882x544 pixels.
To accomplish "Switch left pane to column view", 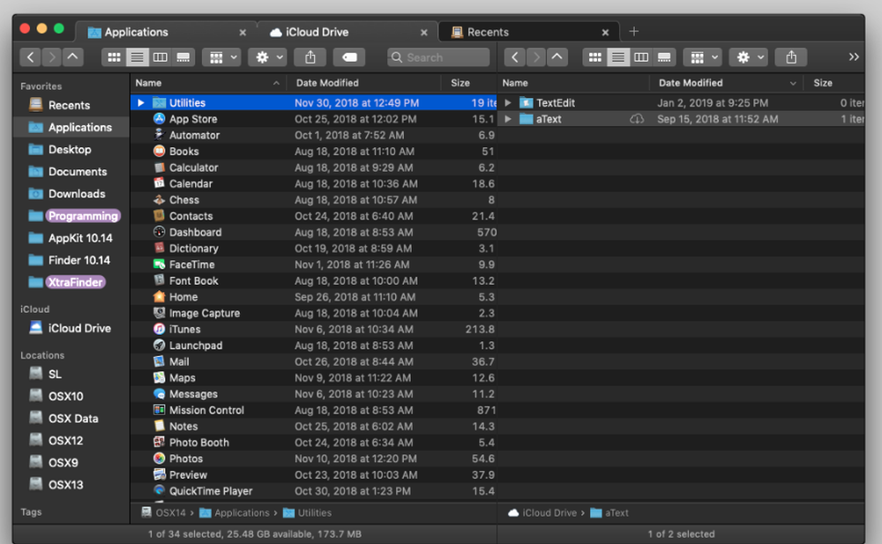I will 160,57.
